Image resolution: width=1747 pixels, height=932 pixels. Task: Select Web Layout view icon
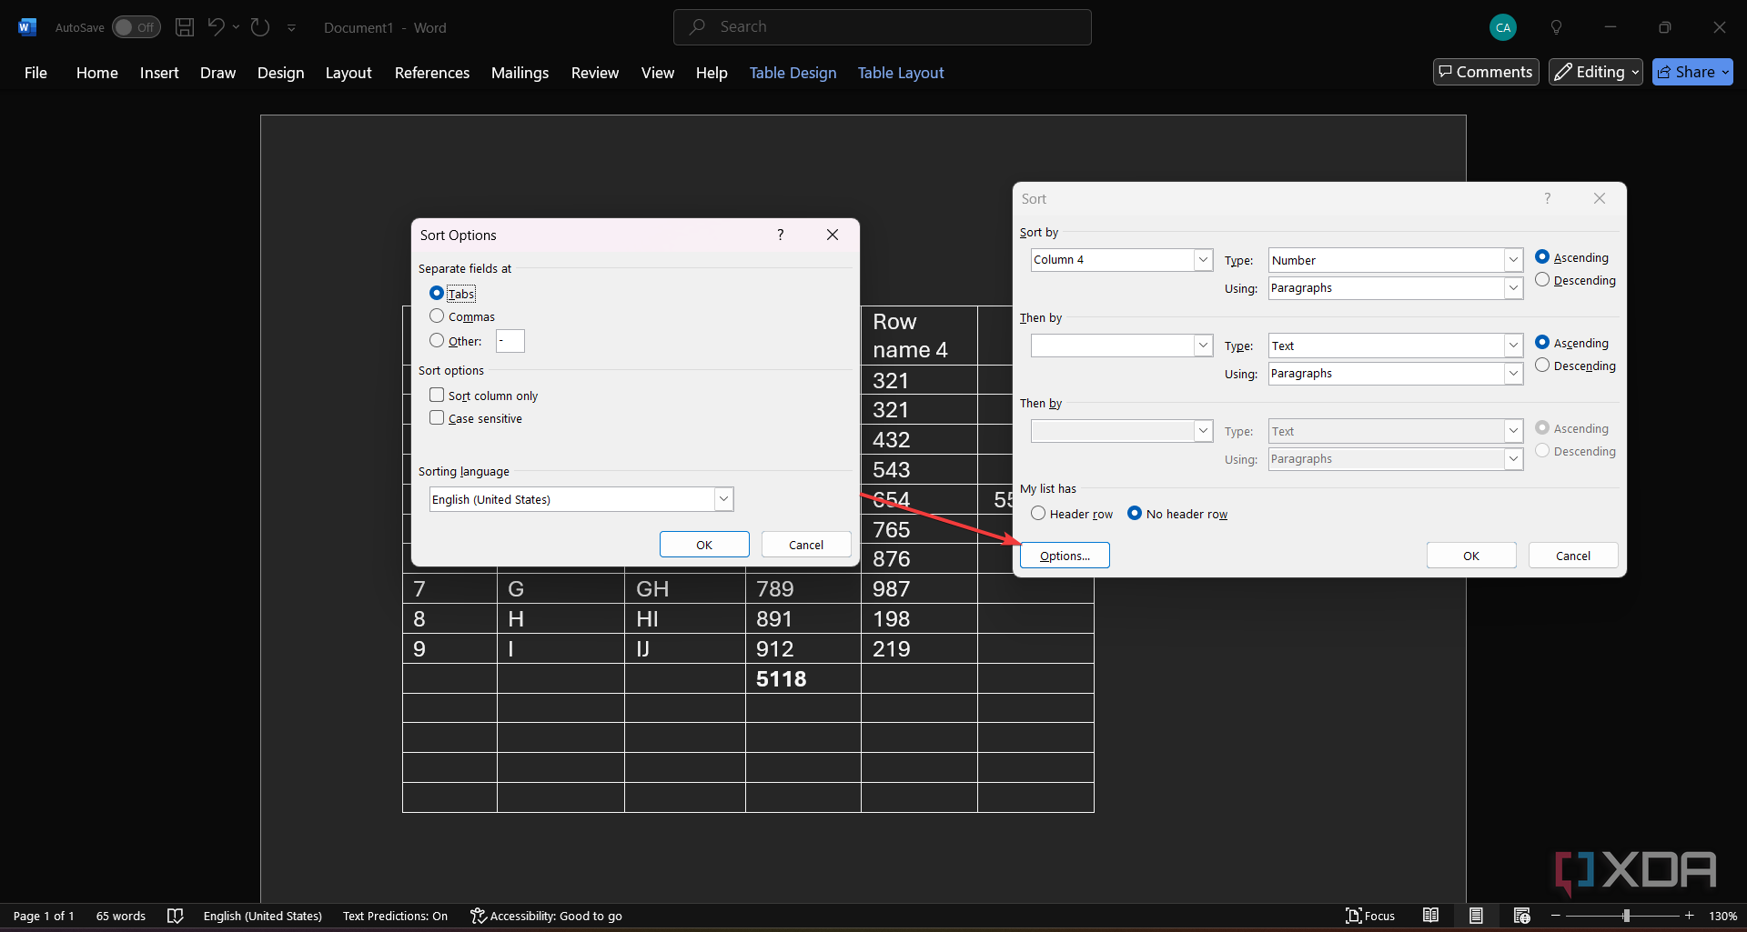(1521, 916)
